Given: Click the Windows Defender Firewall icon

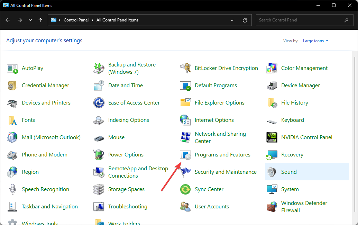Looking at the screenshot, I should tap(272, 207).
